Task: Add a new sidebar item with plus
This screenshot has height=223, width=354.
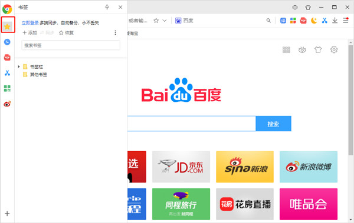Action: 7,214
